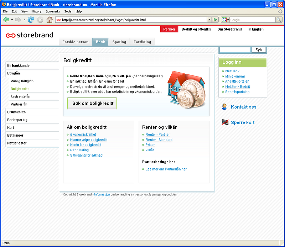Click the Storebrand logo

30,35
